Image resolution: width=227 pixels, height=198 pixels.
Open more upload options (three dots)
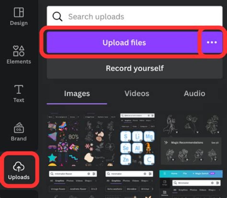pos(212,42)
